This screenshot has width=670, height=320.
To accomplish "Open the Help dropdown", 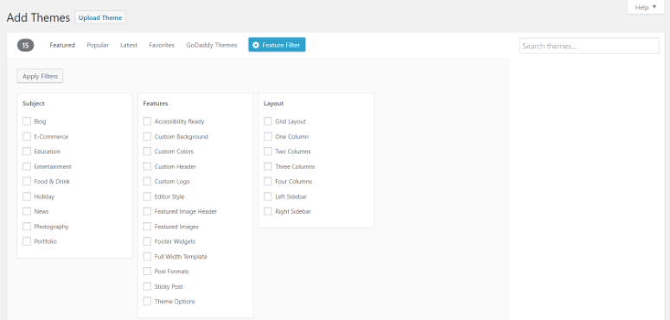I will click(646, 7).
